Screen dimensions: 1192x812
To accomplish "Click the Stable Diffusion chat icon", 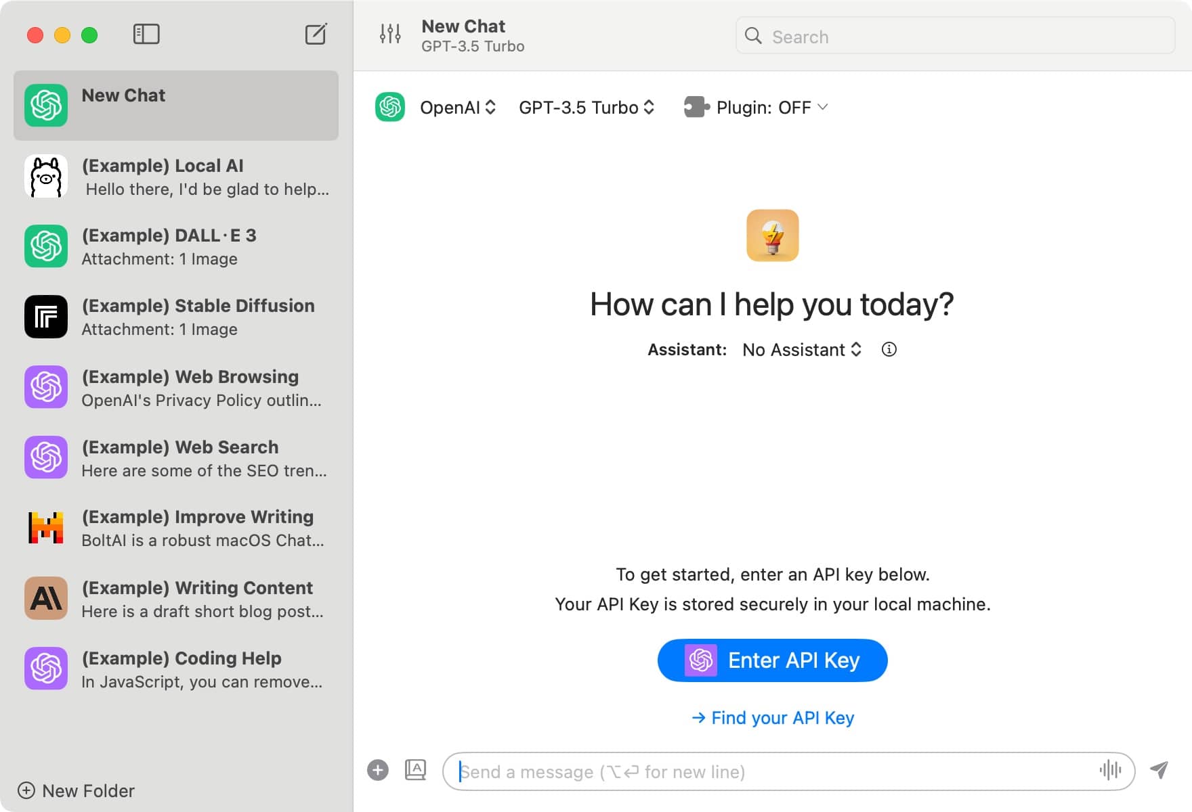I will coord(46,317).
